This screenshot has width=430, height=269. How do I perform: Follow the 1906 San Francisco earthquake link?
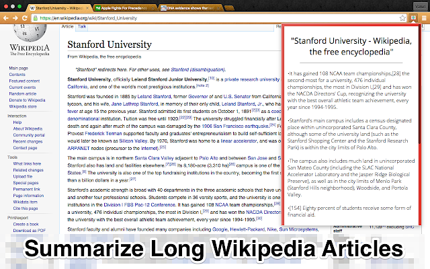click(235, 126)
